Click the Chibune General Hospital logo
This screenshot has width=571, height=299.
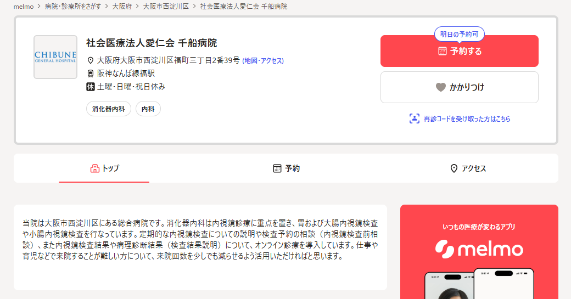tap(55, 57)
